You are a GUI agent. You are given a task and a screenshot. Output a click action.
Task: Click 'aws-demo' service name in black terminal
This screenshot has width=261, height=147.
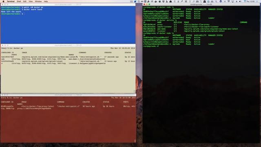click(x=161, y=29)
